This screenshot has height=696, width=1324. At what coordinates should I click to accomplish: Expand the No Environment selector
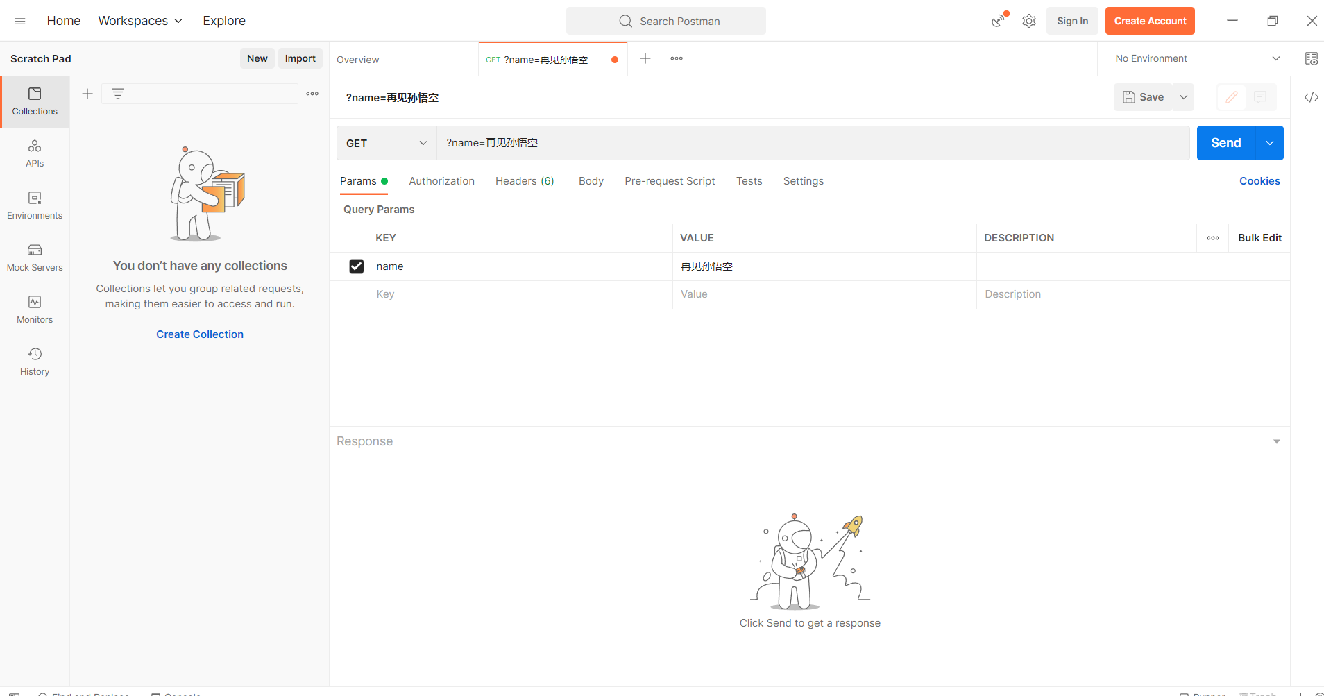pyautogui.click(x=1197, y=59)
